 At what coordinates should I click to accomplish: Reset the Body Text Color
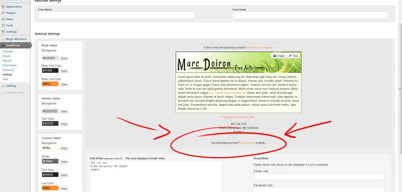pos(64,71)
